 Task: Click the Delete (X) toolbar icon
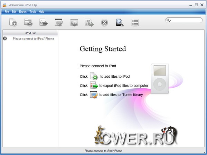(104, 23)
